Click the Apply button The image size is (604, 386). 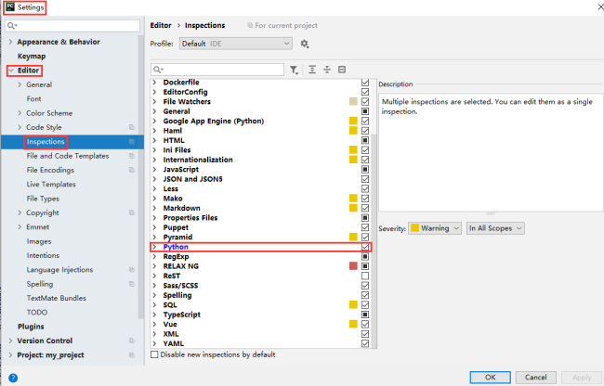pos(582,377)
